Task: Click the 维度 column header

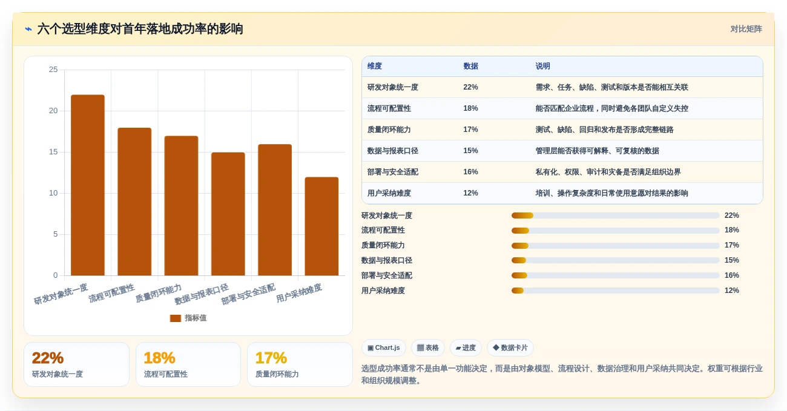Action: pyautogui.click(x=375, y=66)
